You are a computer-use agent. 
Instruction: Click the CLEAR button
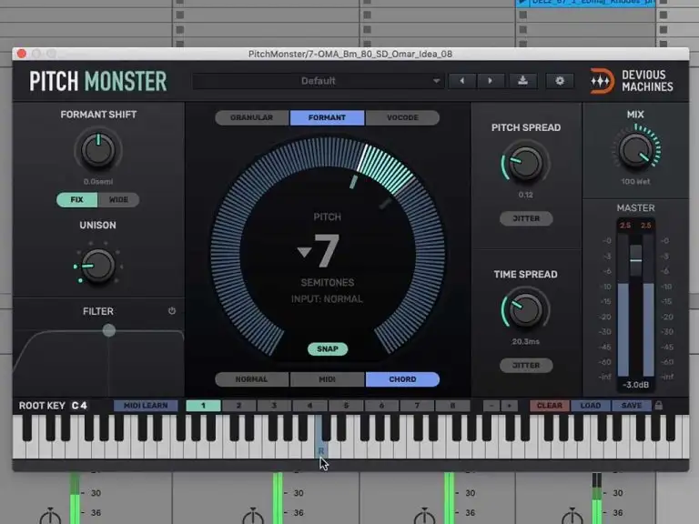tap(550, 406)
